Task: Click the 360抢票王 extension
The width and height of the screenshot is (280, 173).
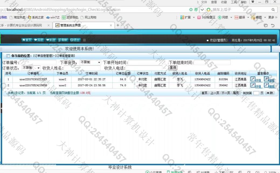Action: point(206,17)
